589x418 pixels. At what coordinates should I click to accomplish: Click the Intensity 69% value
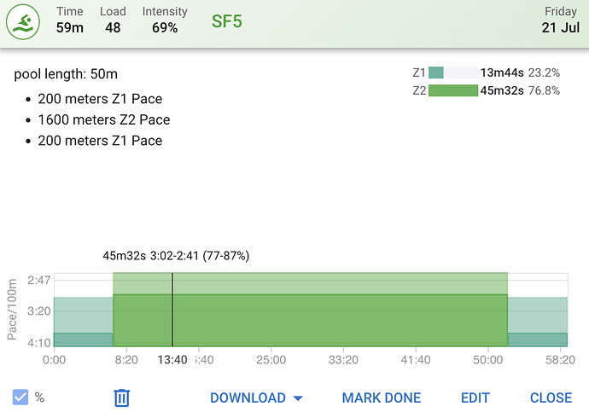point(165,27)
